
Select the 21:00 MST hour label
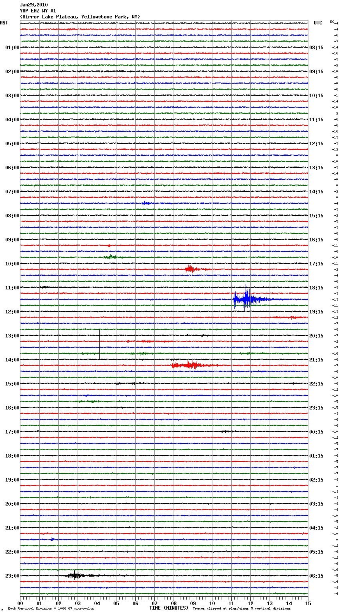12,528
